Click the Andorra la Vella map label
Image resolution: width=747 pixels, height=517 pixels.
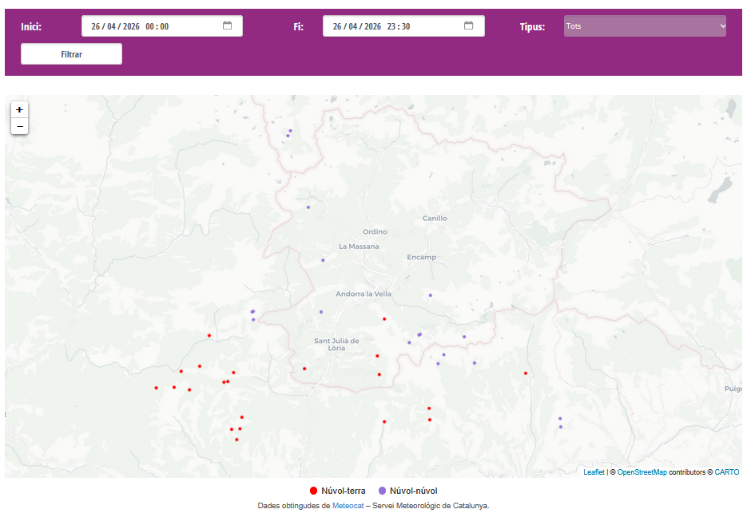(364, 294)
